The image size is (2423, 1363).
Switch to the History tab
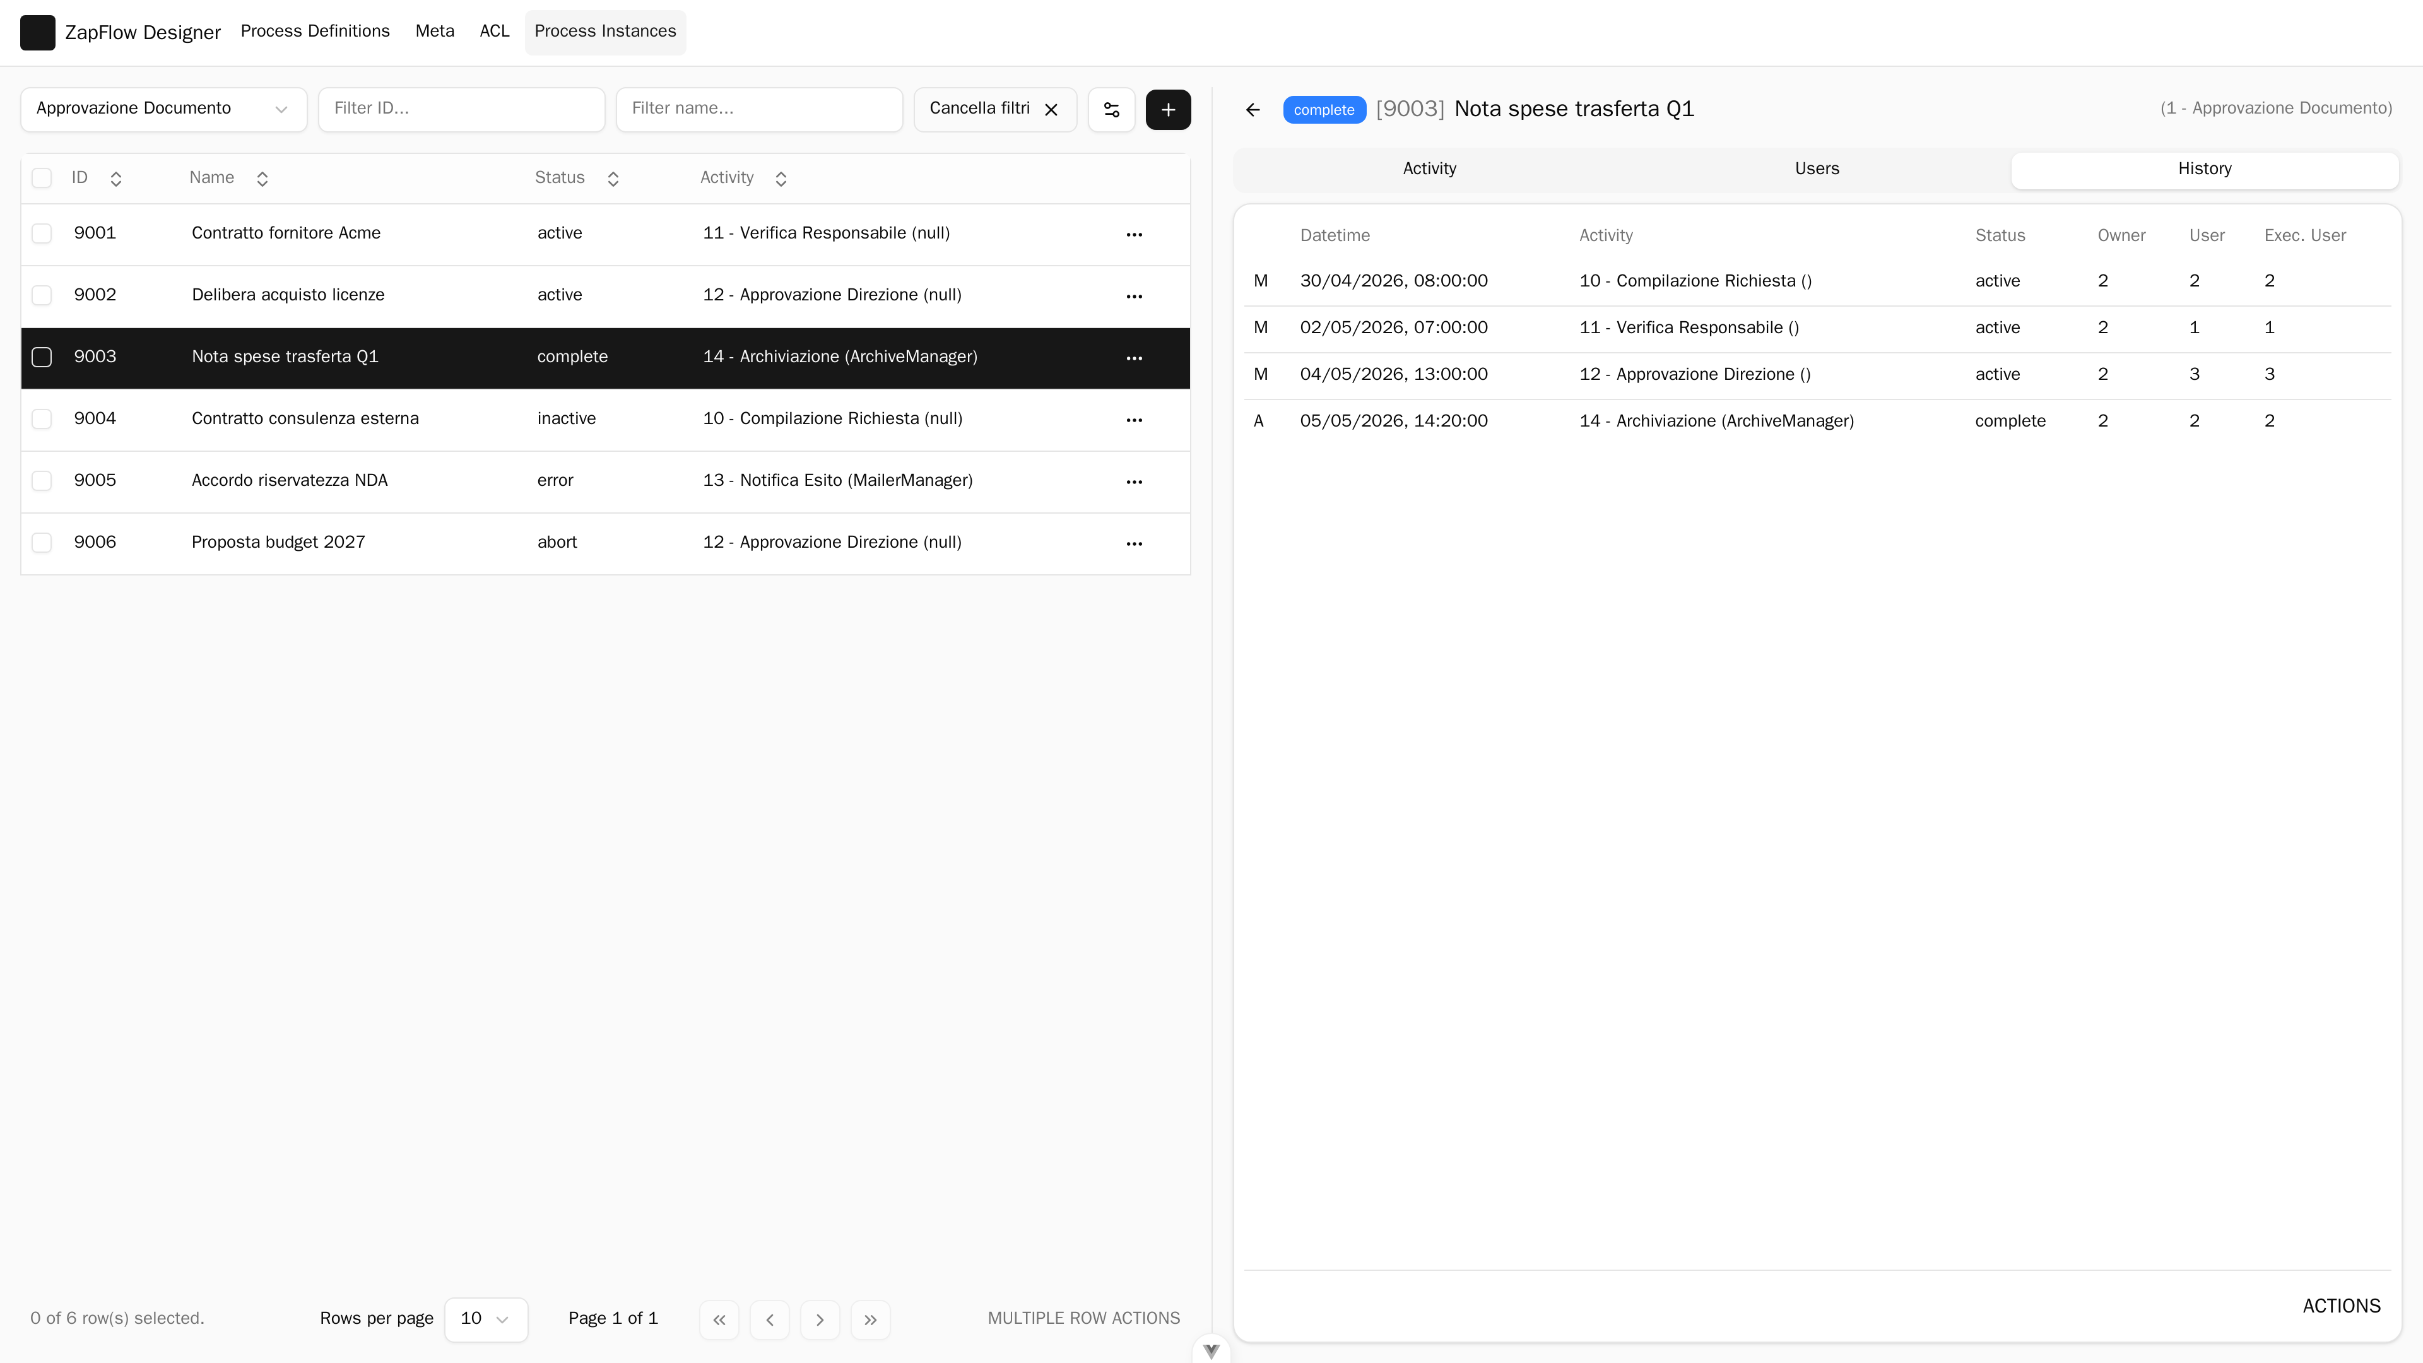coord(2205,169)
